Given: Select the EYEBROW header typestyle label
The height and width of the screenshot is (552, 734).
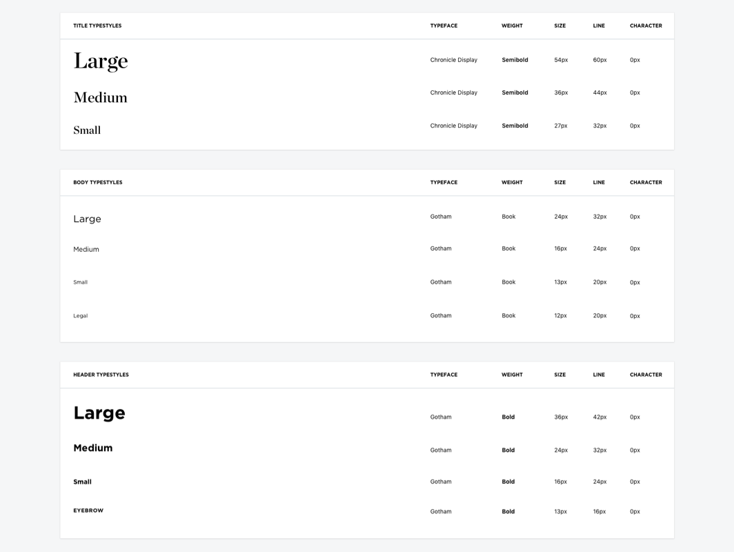Looking at the screenshot, I should coord(88,511).
